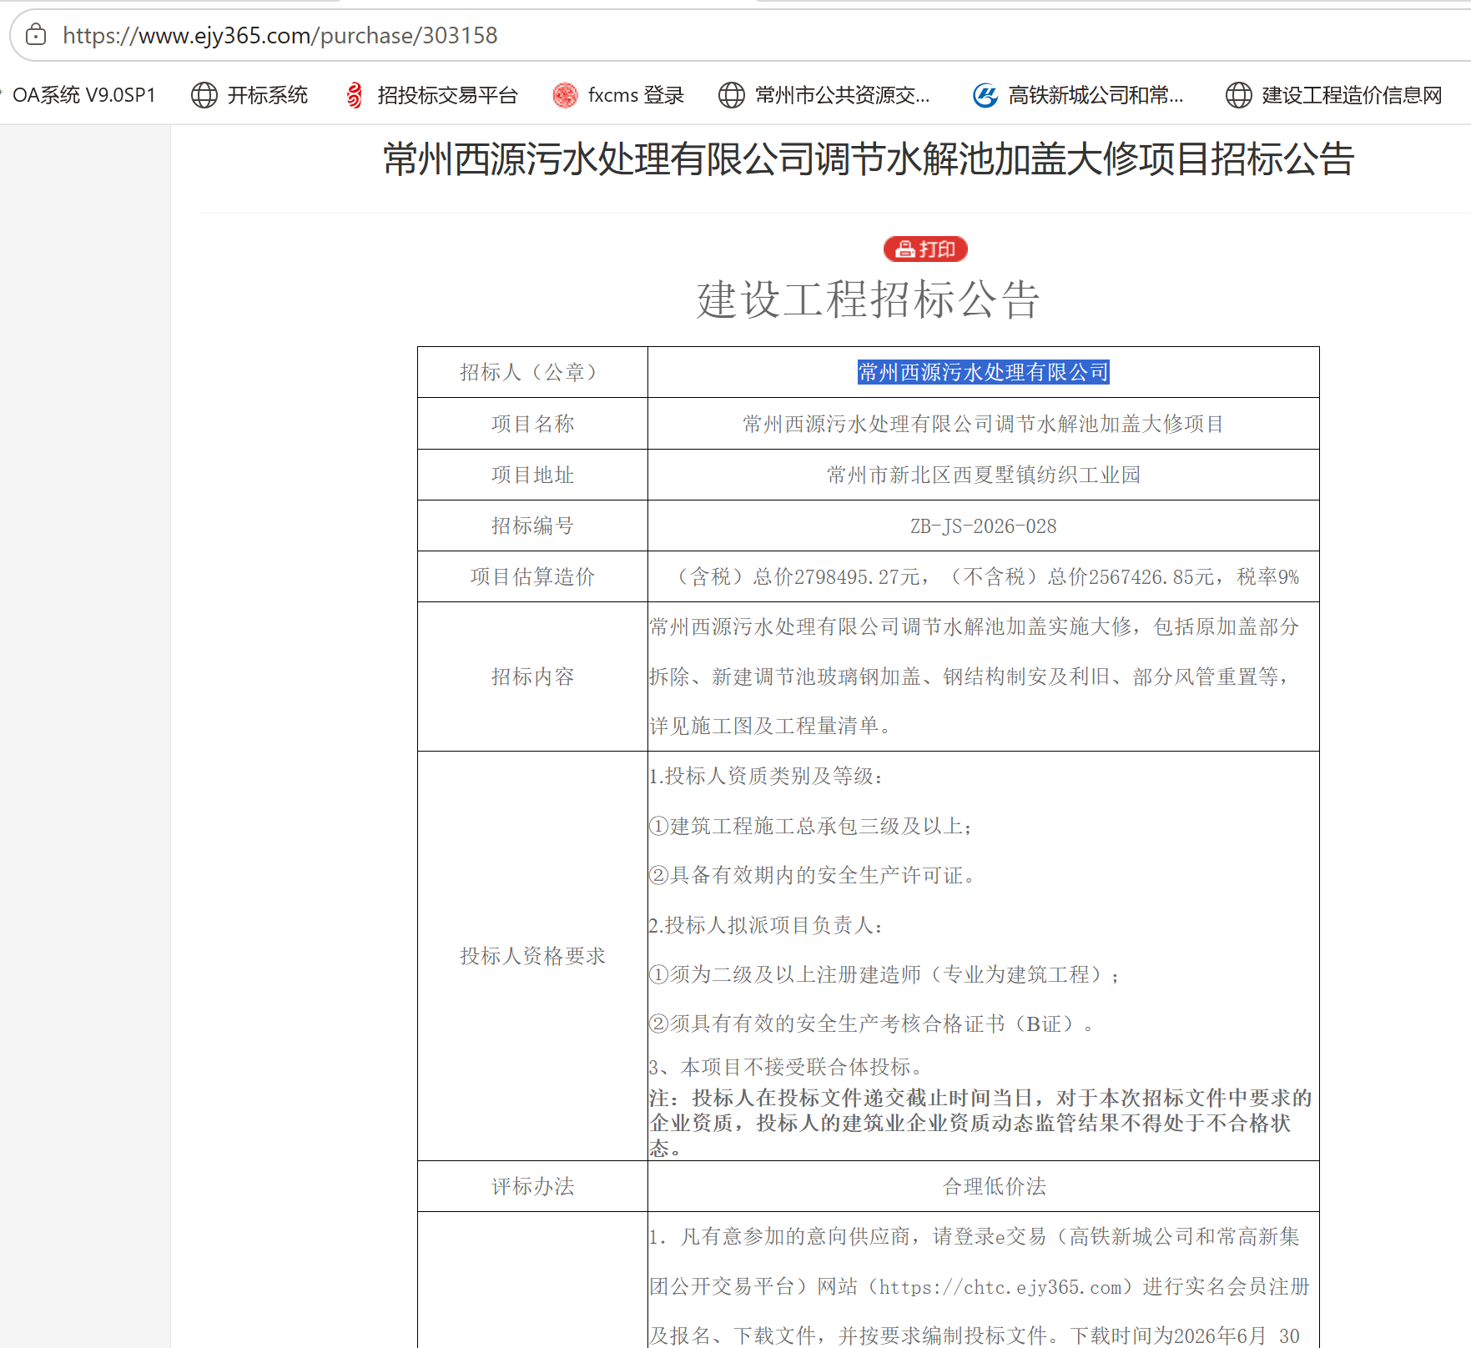This screenshot has width=1471, height=1348.
Task: Click the line 1.投标人资质类别及等级：
Action: coord(767,776)
